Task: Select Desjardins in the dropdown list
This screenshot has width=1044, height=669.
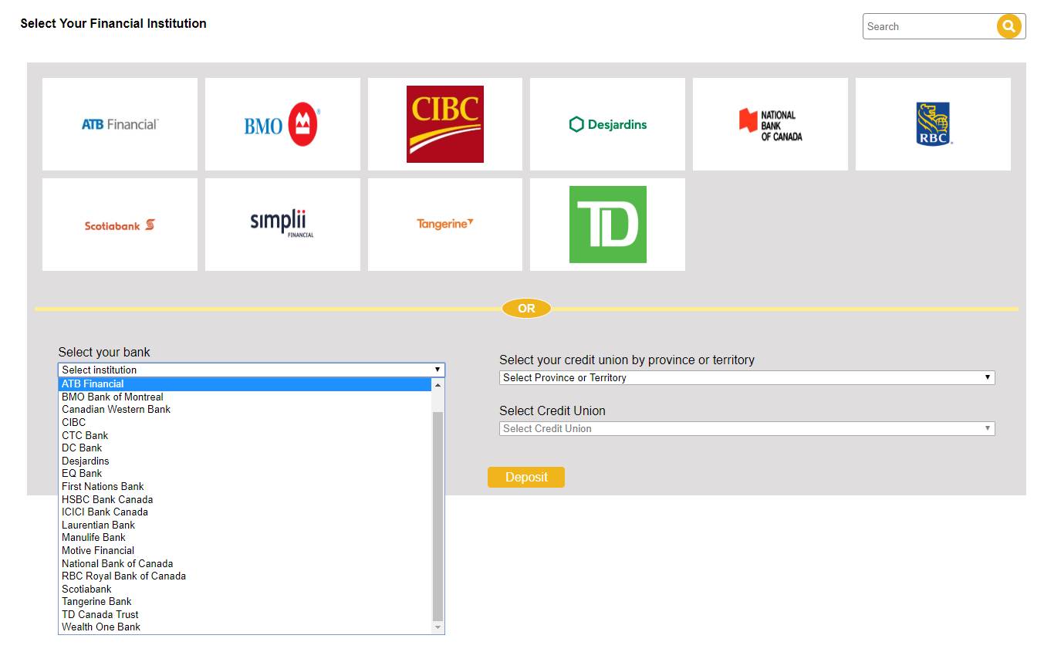Action: coord(245,461)
